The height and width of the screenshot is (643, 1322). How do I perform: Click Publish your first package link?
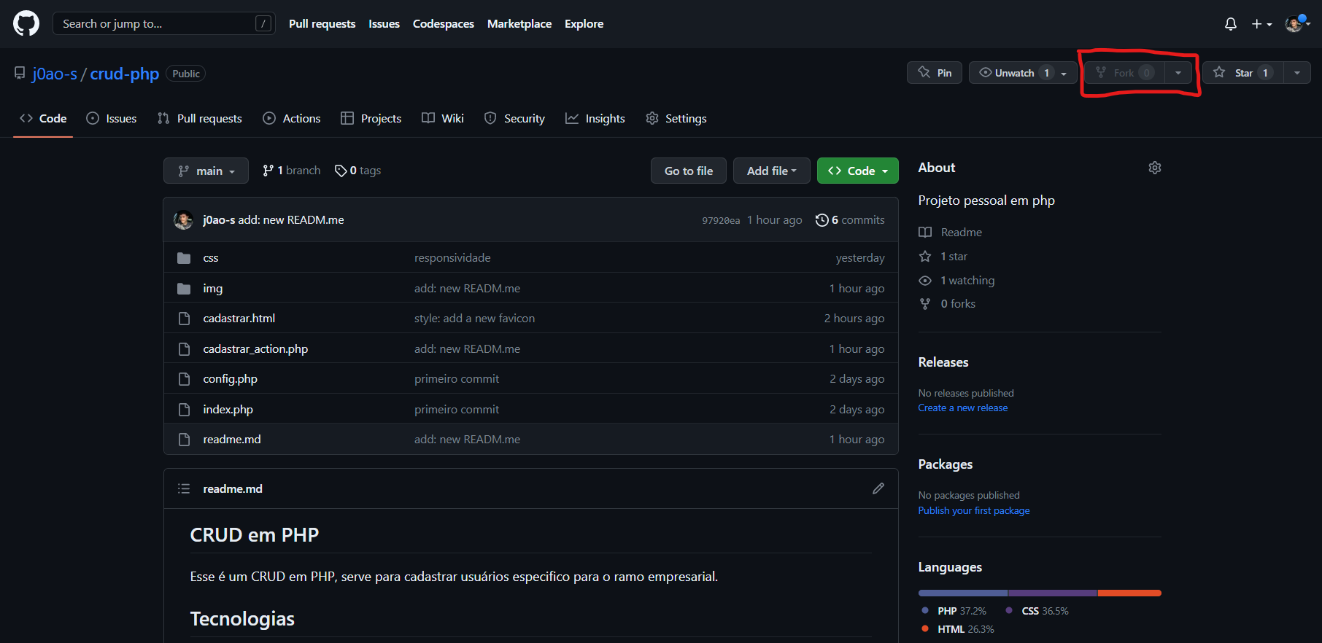[x=973, y=510]
